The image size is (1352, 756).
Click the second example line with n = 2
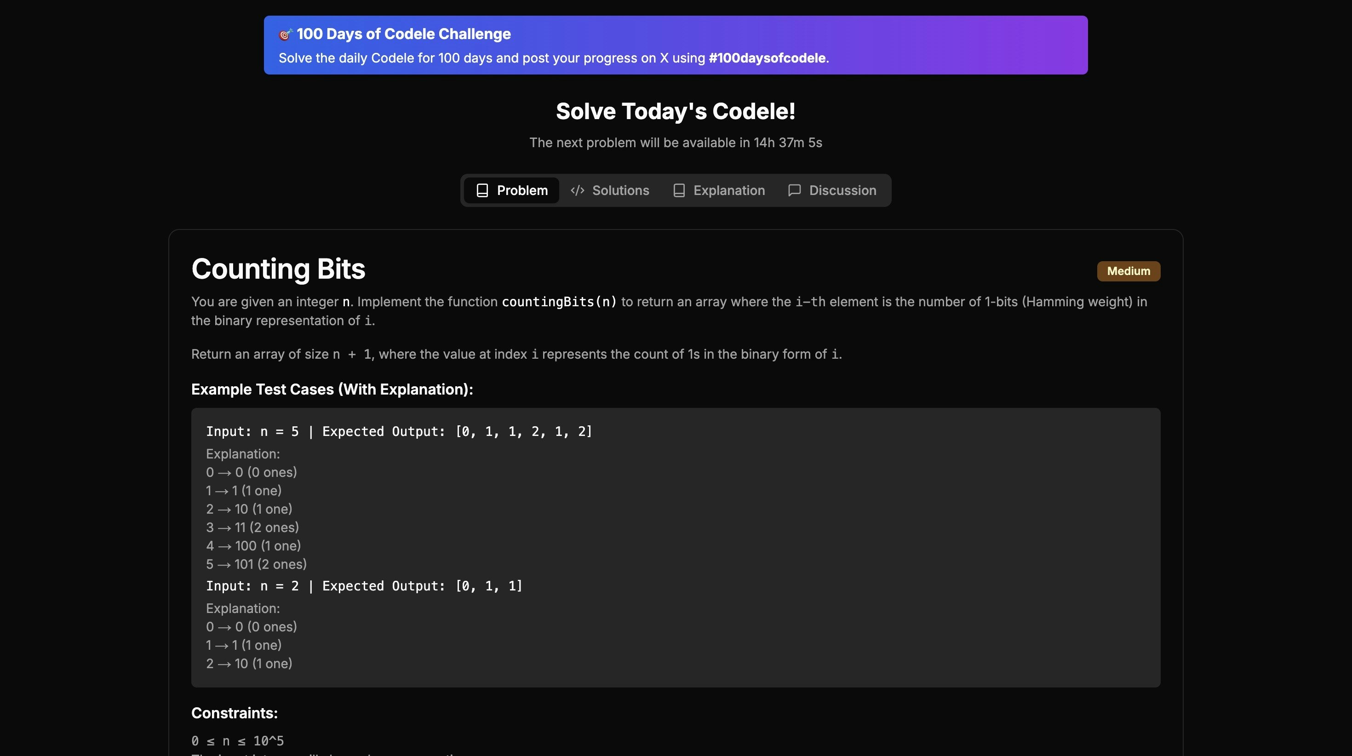pos(364,586)
